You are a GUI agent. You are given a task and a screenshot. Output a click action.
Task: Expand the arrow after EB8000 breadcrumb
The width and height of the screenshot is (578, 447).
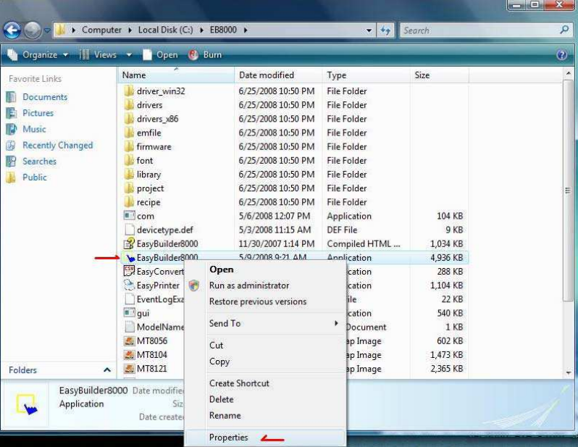coord(245,30)
